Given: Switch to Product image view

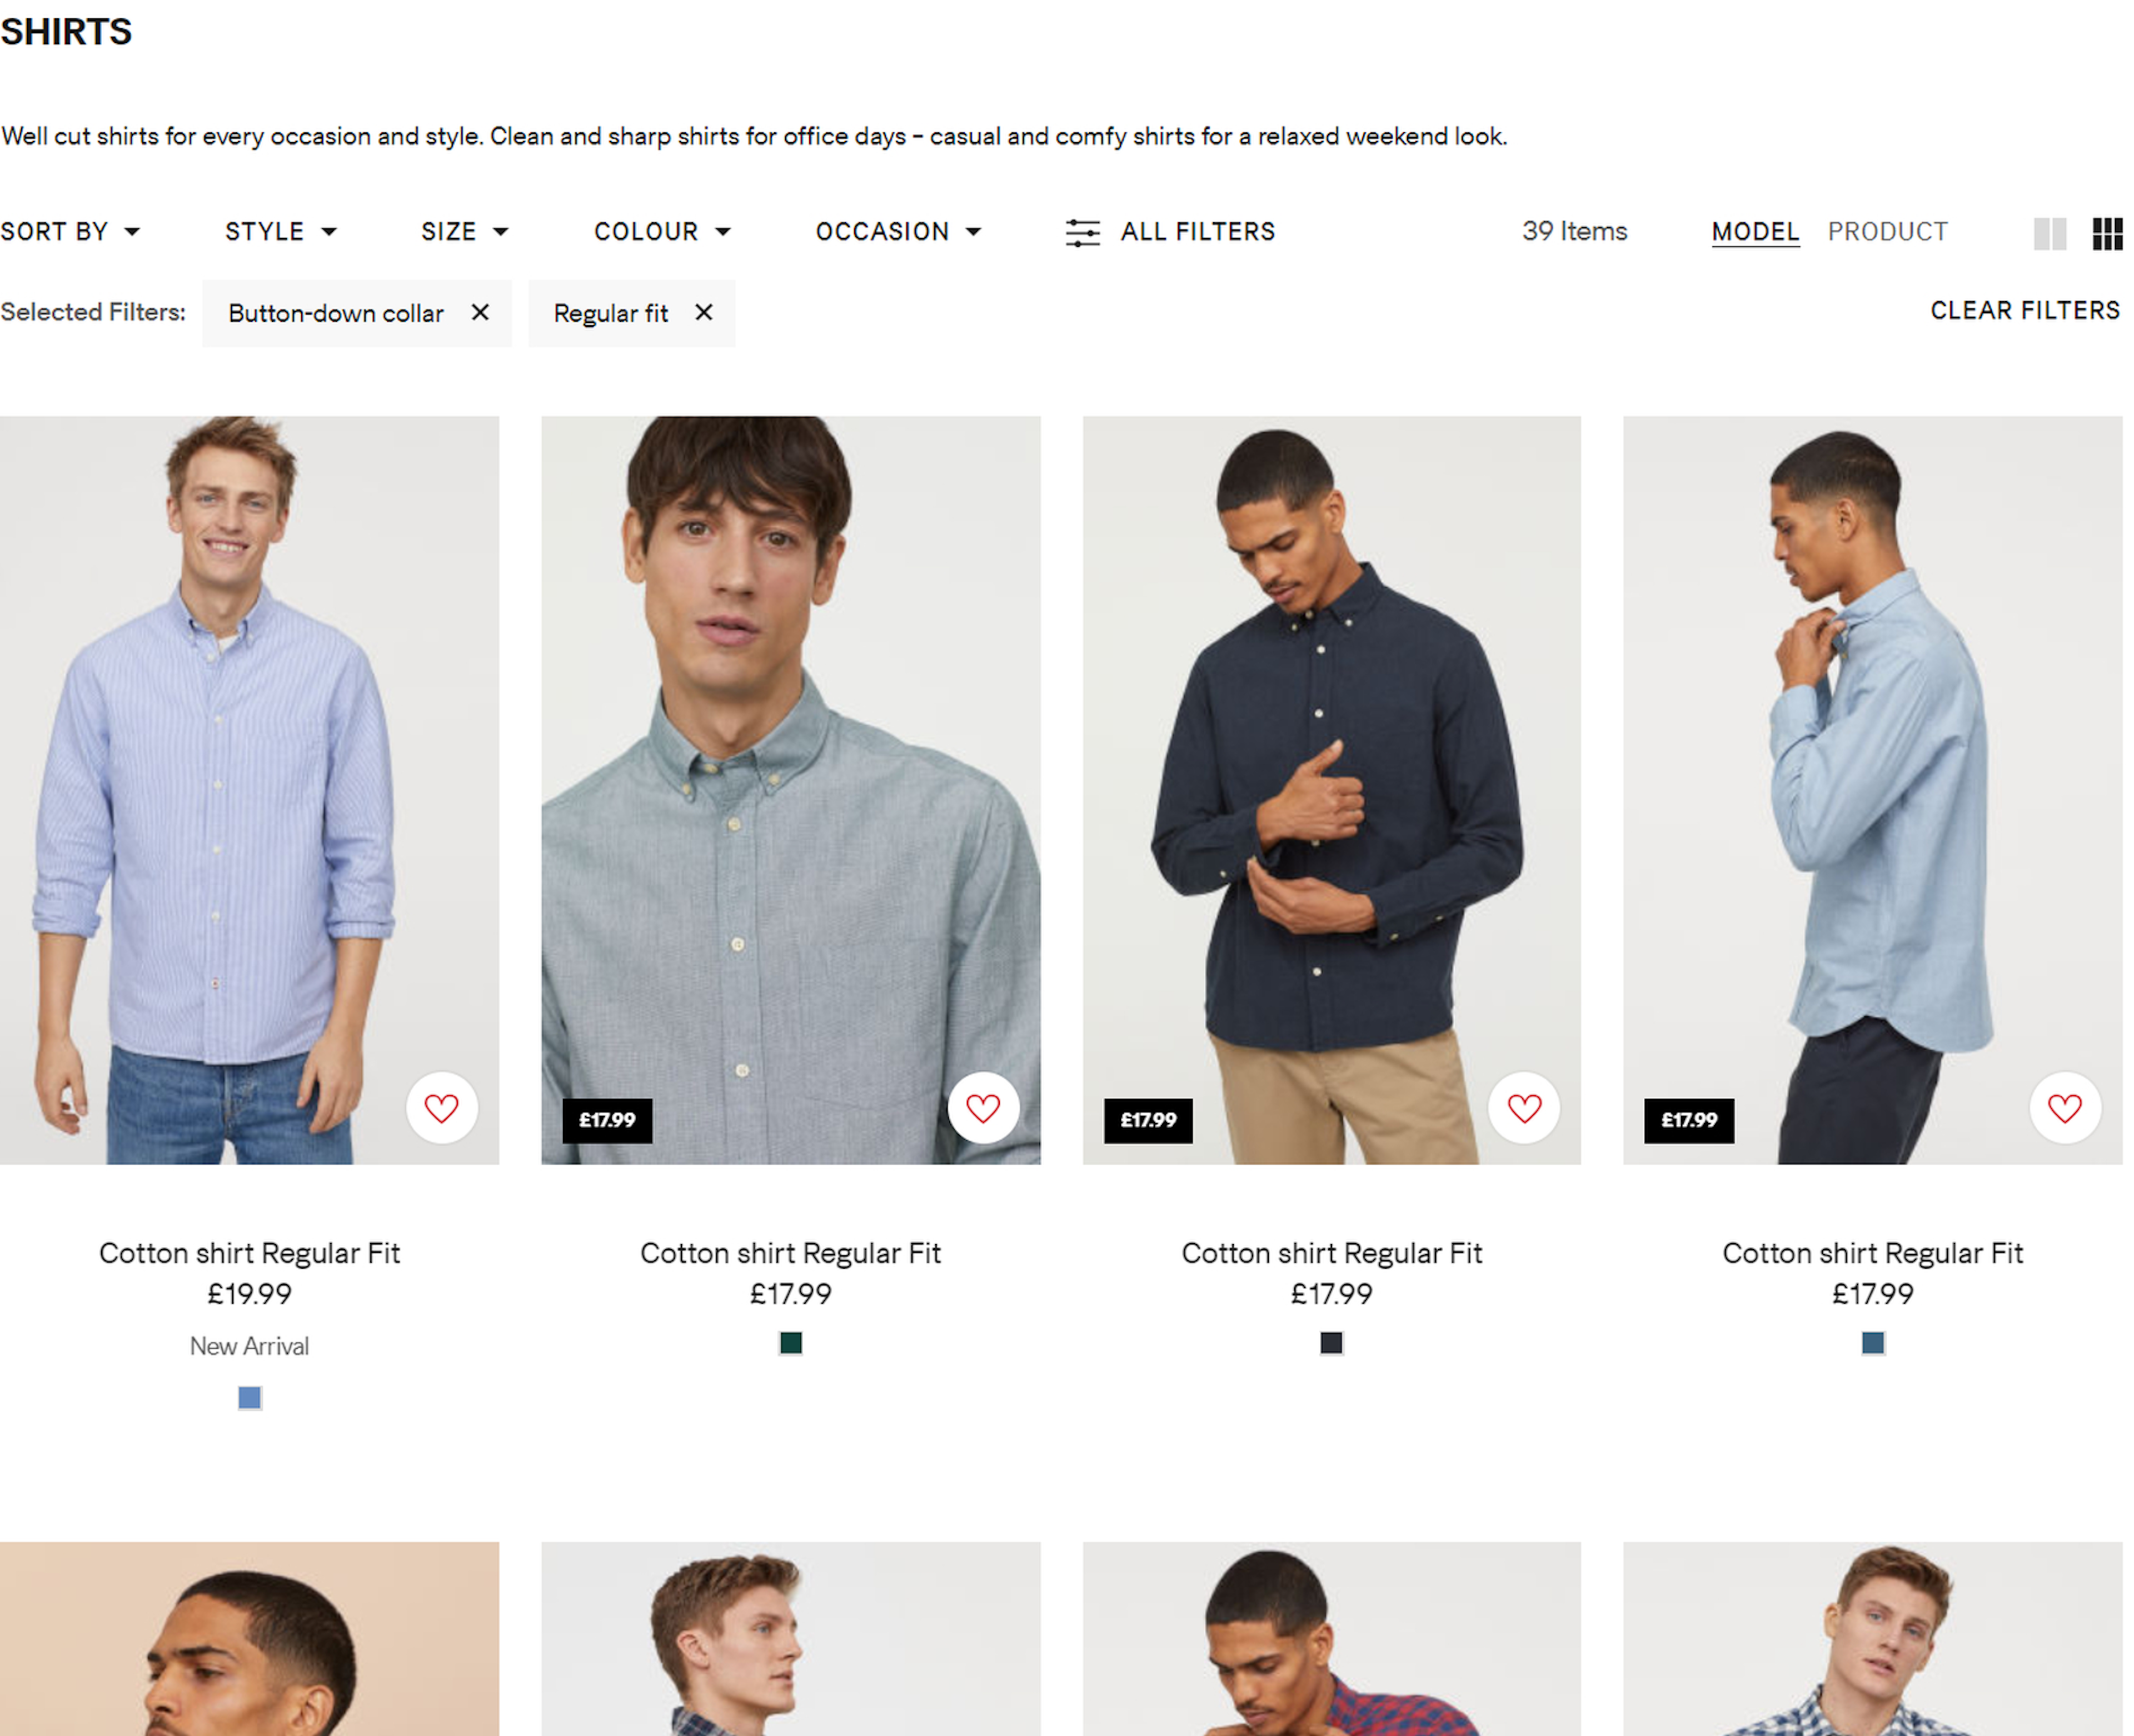Looking at the screenshot, I should tap(1887, 232).
